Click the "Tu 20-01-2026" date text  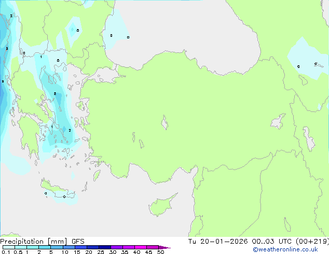point(218,242)
